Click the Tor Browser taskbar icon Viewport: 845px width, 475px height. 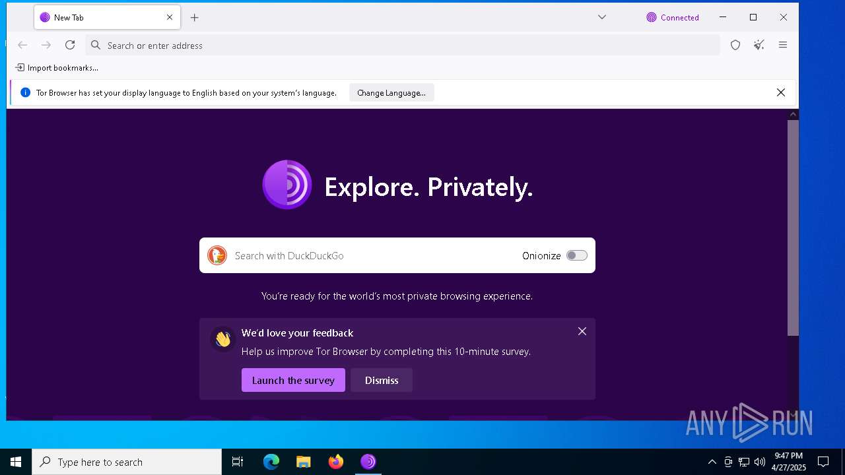coord(368,462)
